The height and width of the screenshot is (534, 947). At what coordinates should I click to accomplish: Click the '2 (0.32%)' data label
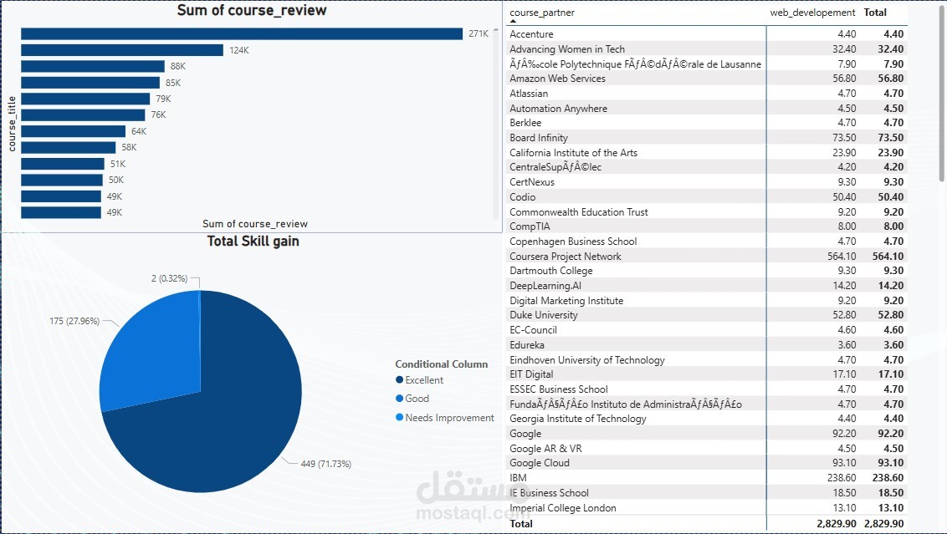169,278
